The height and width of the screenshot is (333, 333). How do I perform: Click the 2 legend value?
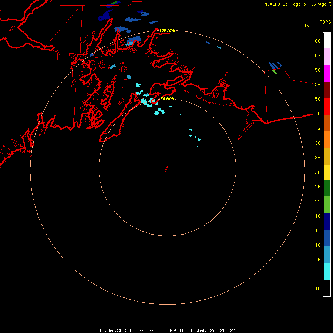tap(319, 275)
